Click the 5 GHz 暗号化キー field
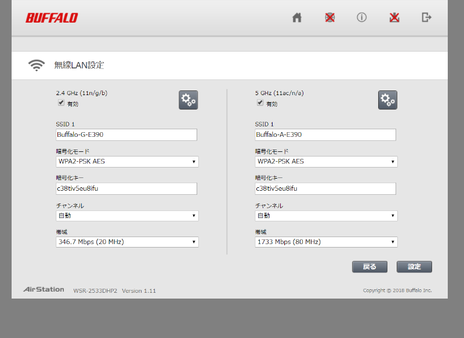The width and height of the screenshot is (464, 338). click(x=325, y=188)
